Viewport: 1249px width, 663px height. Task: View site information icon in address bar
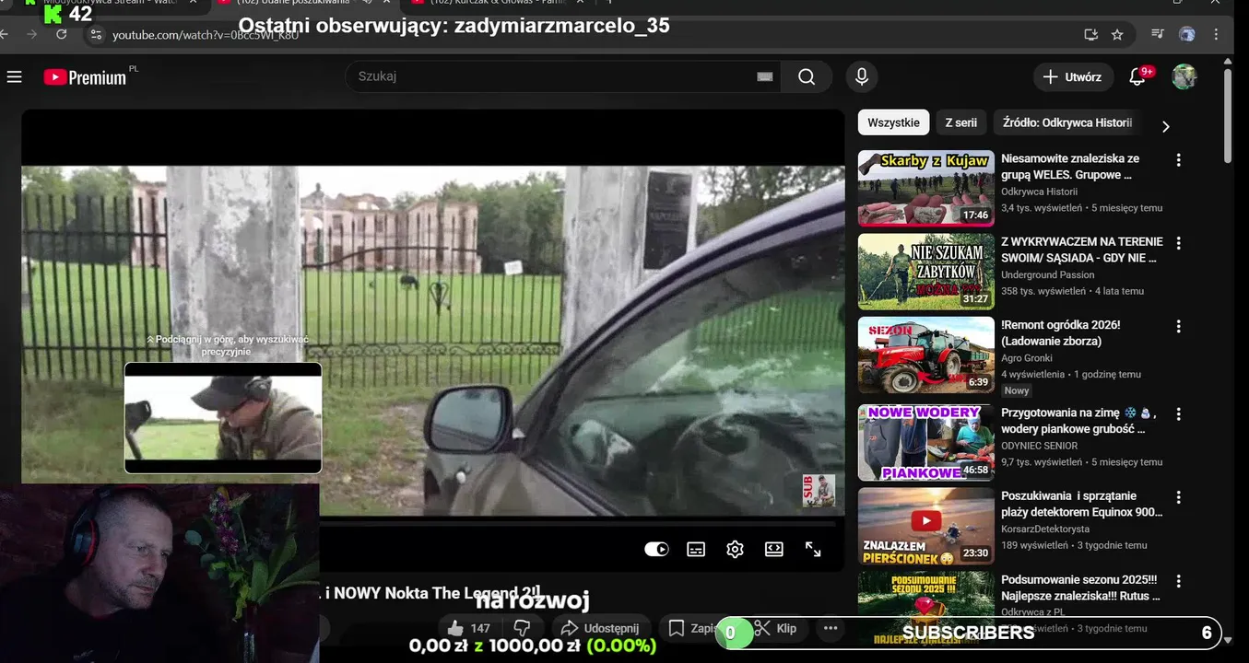click(96, 34)
